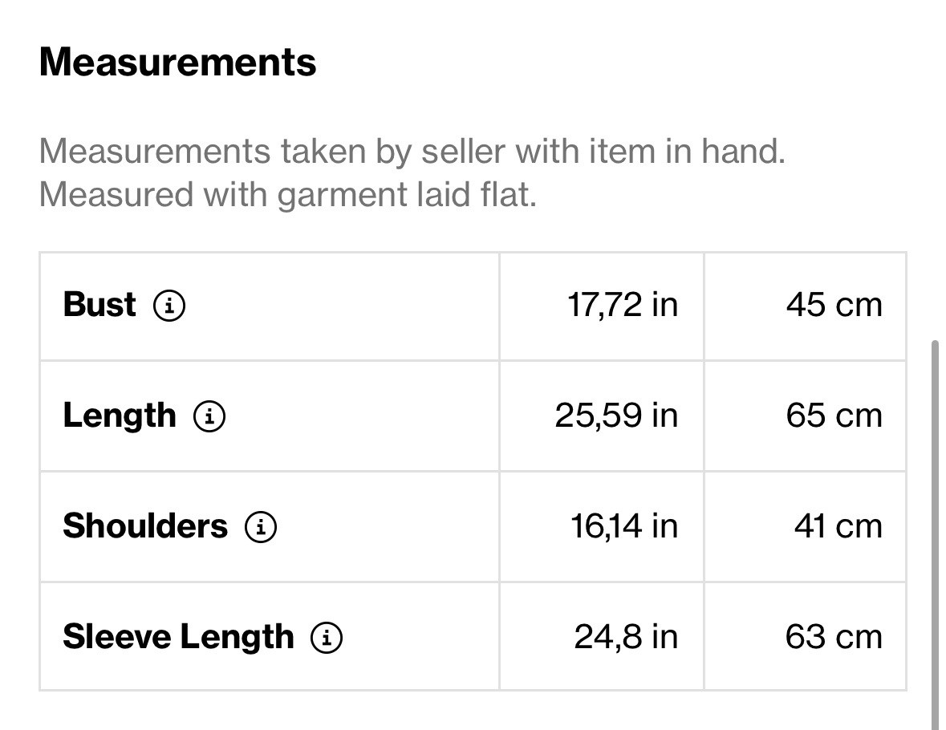Select the 16,14 in shoulders value

(x=624, y=526)
